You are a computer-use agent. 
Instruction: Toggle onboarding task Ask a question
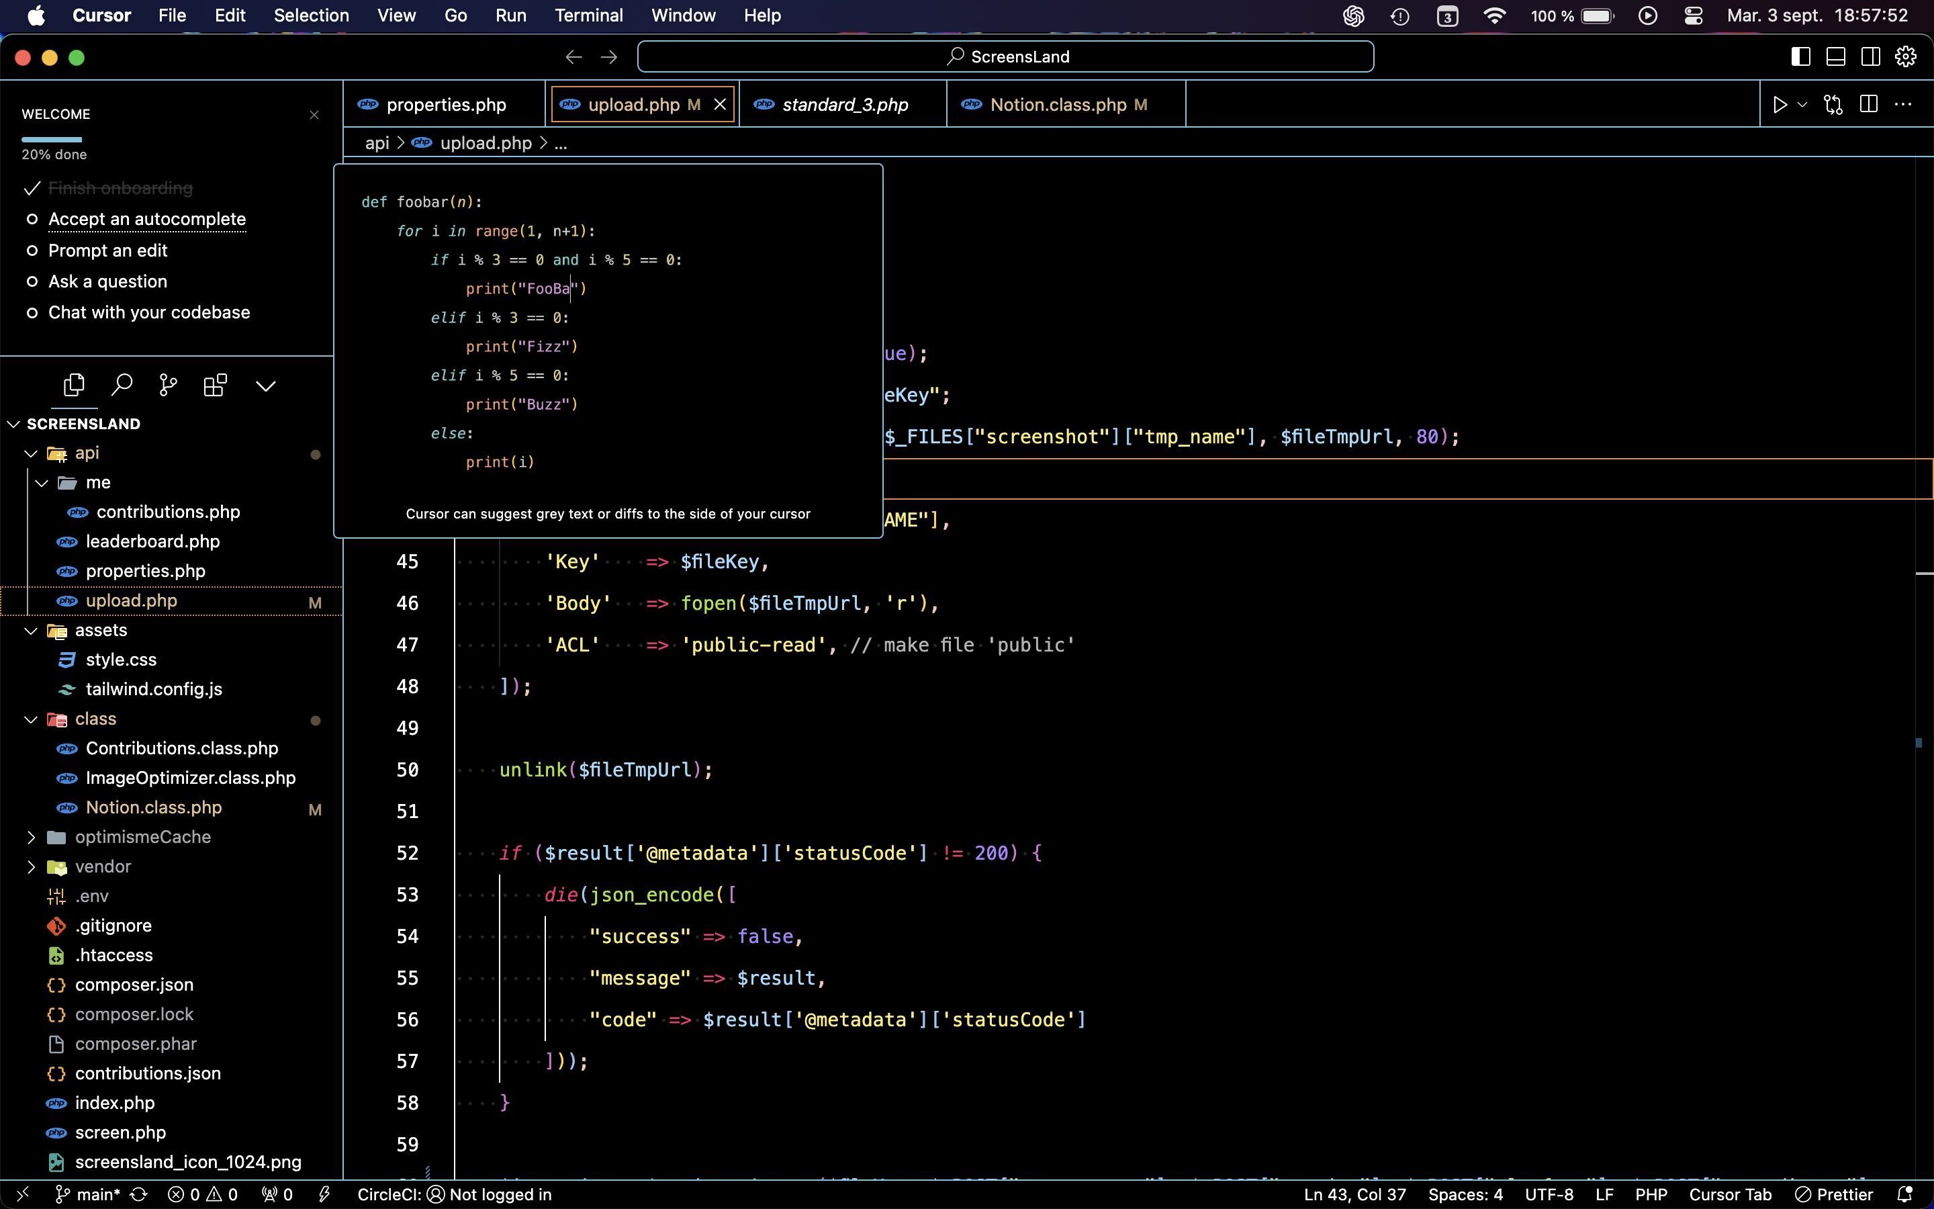[x=107, y=280]
